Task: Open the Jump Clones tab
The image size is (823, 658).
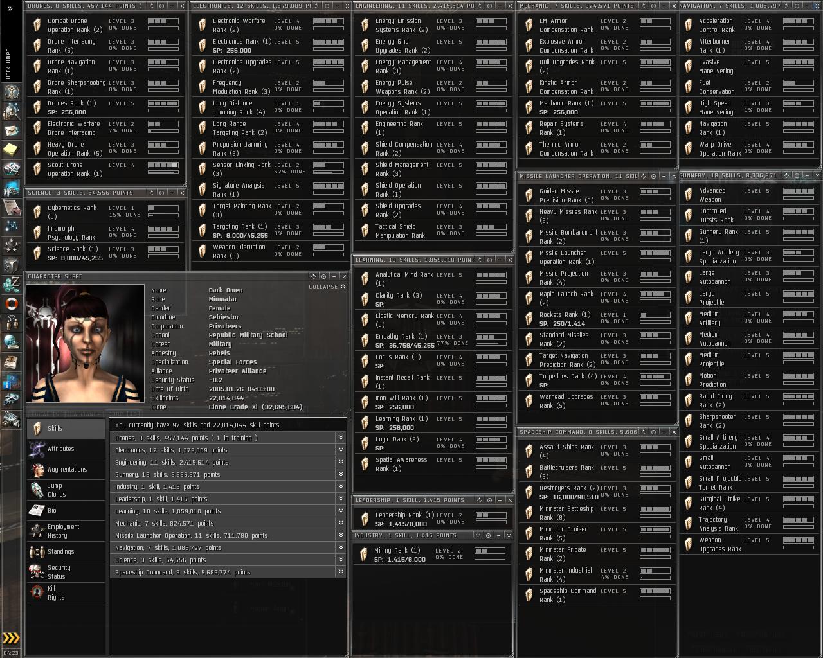Action: coord(66,490)
